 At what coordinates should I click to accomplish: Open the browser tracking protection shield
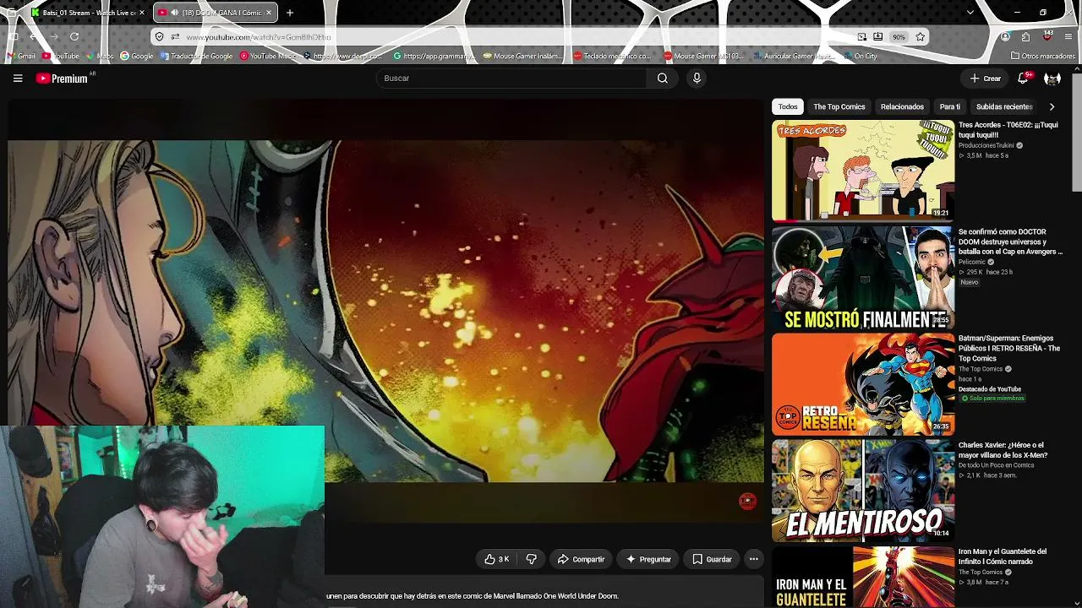coord(159,37)
